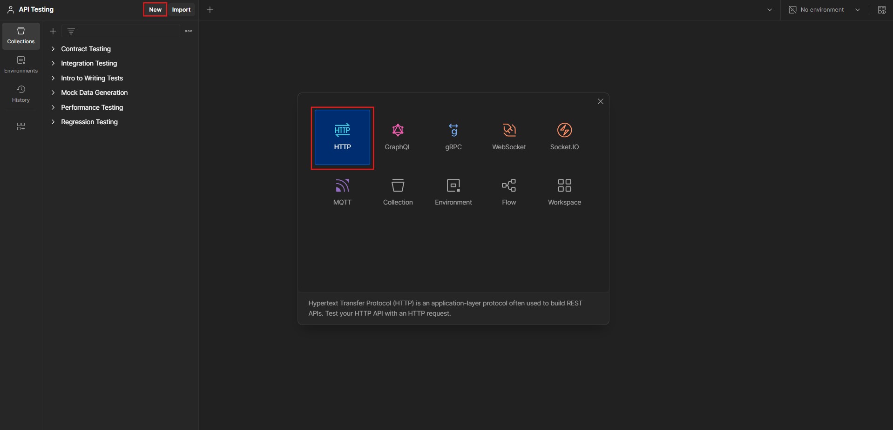Expand the Regression Testing collection
The height and width of the screenshot is (430, 893).
(53, 122)
